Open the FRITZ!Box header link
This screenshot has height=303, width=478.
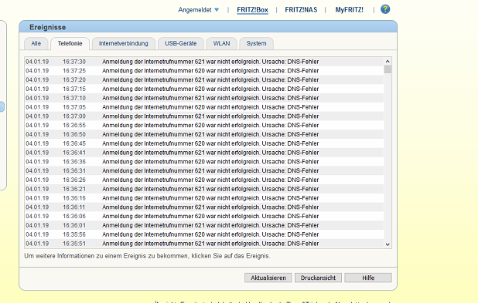point(252,10)
